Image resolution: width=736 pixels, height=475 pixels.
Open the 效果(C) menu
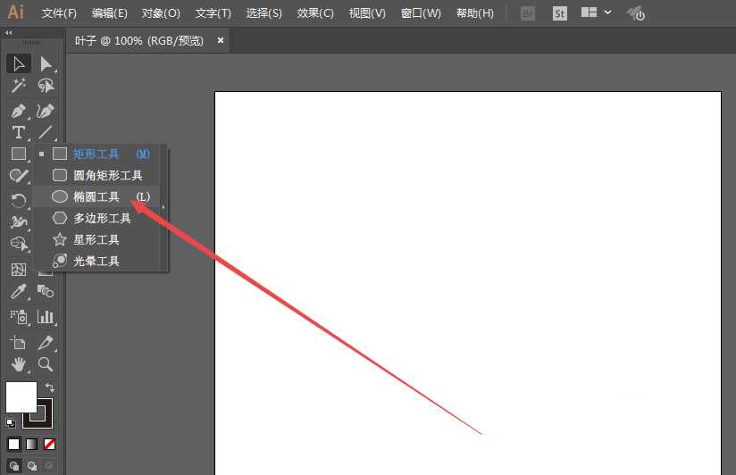pos(315,13)
